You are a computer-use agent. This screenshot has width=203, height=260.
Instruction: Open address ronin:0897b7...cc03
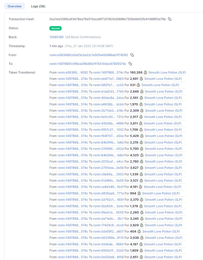coord(109,85)
